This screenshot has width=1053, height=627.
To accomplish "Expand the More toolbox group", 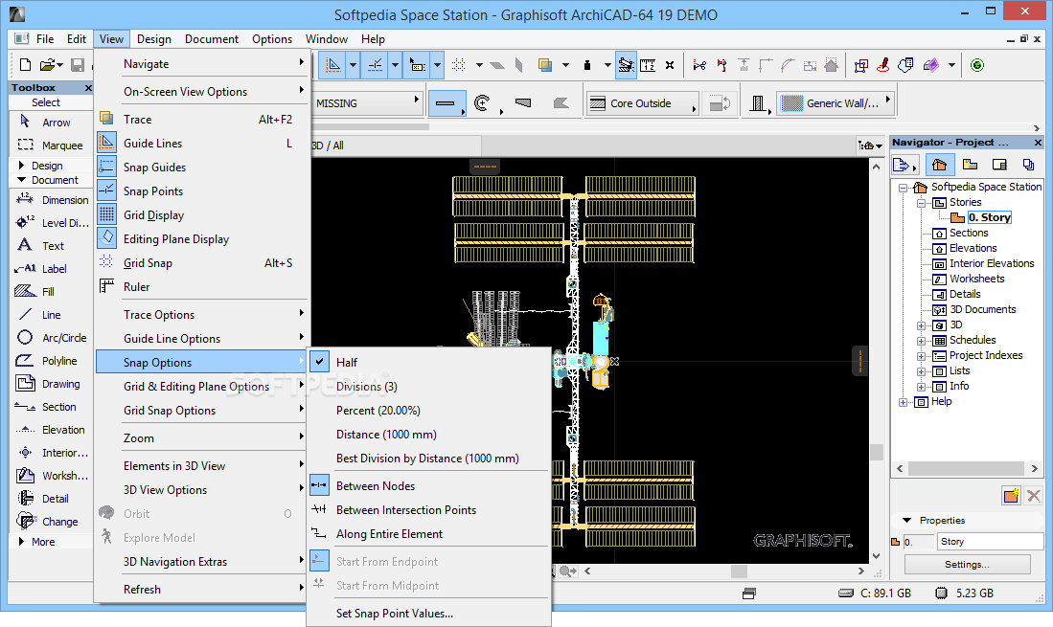I will point(21,541).
